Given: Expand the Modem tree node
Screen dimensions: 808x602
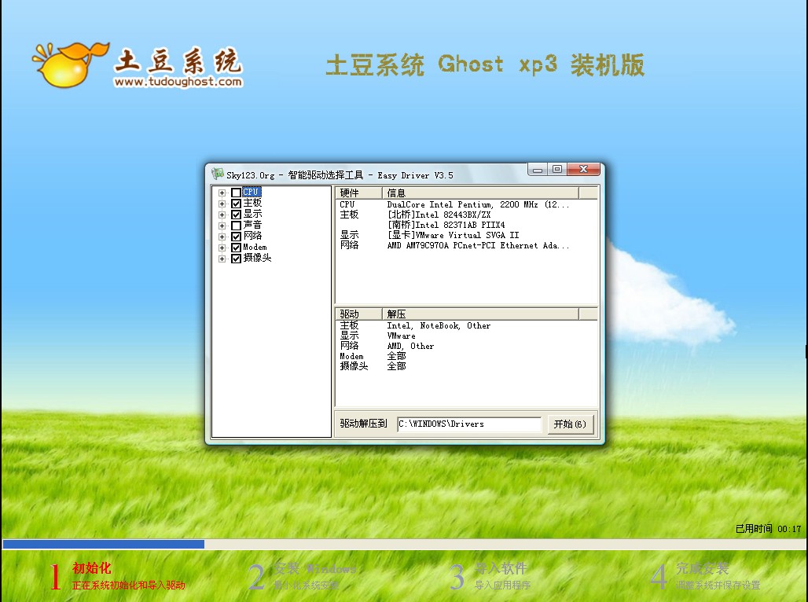Looking at the screenshot, I should coord(222,248).
